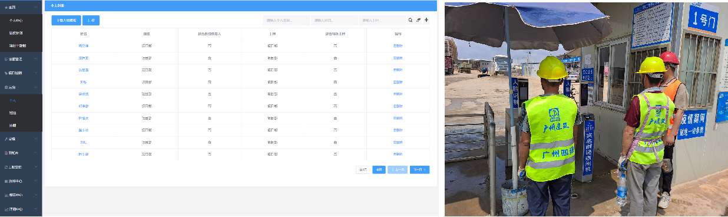Click the action link in the first table row
Image resolution: width=728 pixels, height=217 pixels.
[x=398, y=45]
